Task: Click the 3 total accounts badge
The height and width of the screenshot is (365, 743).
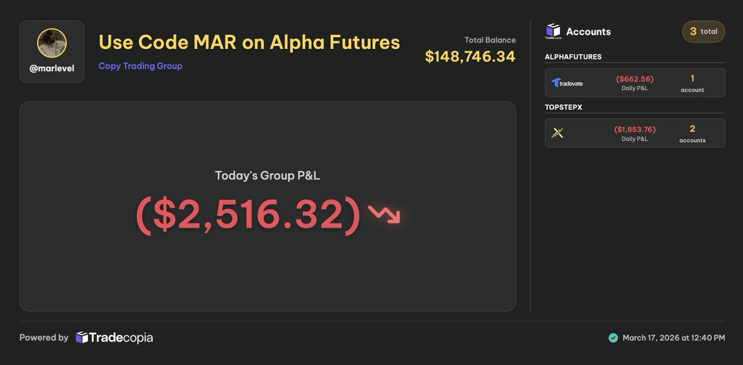Action: tap(703, 32)
